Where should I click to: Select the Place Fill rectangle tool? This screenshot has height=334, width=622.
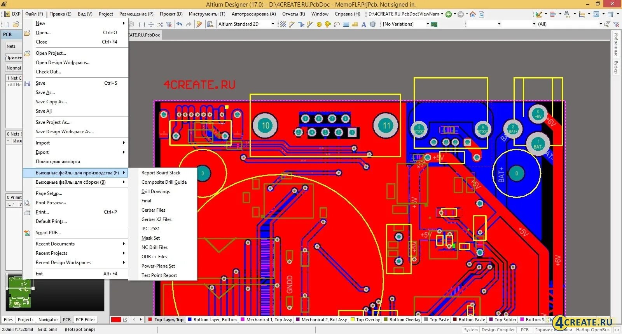[346, 24]
